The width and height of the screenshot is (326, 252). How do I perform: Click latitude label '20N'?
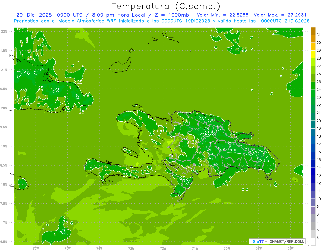coord(4,108)
